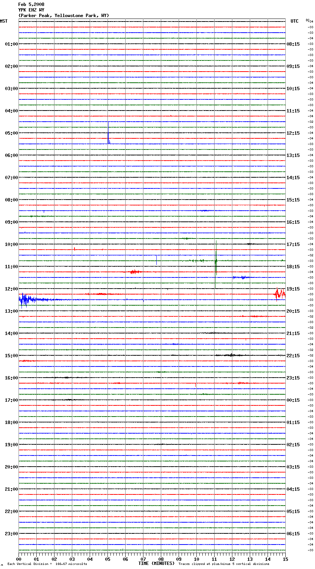Click the "14:15" UTC time label
315x569 pixels.
(x=293, y=178)
